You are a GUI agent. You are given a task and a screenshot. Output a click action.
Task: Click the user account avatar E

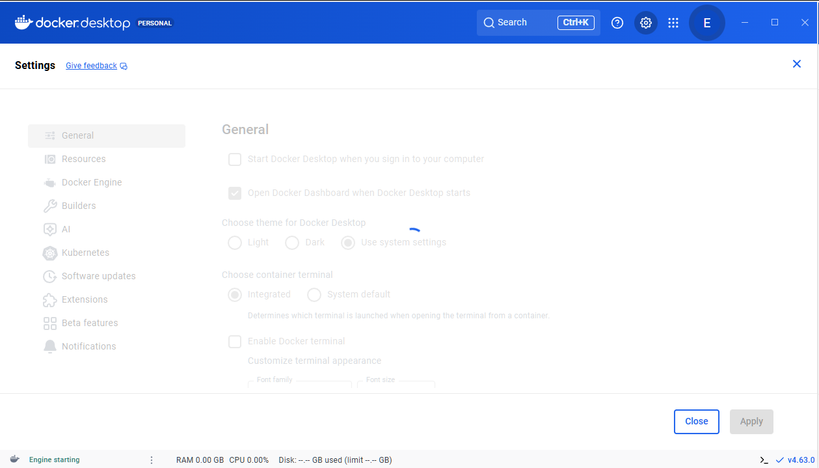pyautogui.click(x=706, y=23)
